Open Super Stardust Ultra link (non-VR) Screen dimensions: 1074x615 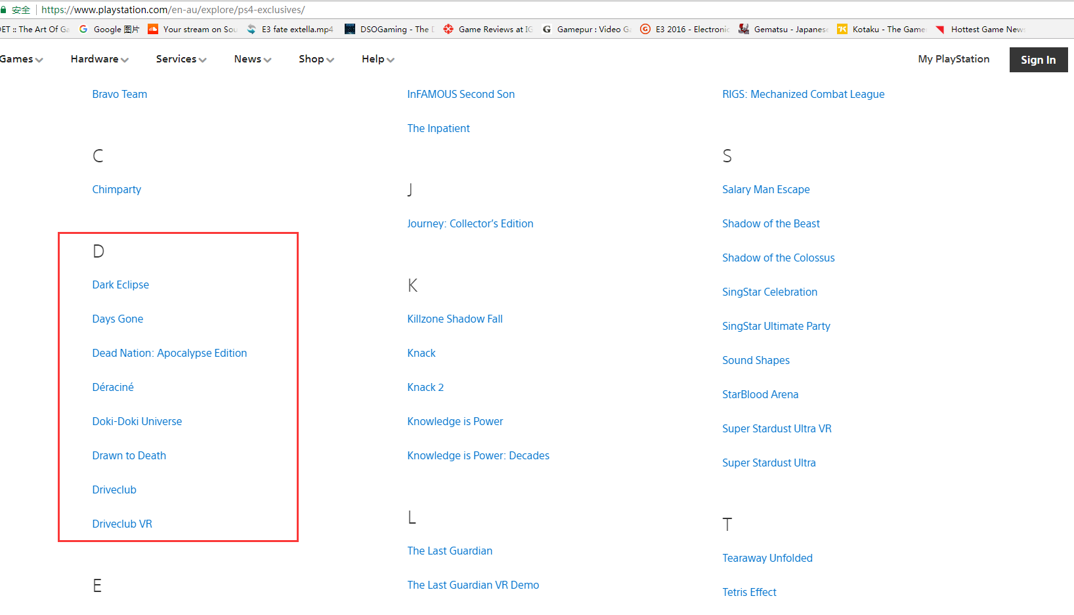(769, 463)
